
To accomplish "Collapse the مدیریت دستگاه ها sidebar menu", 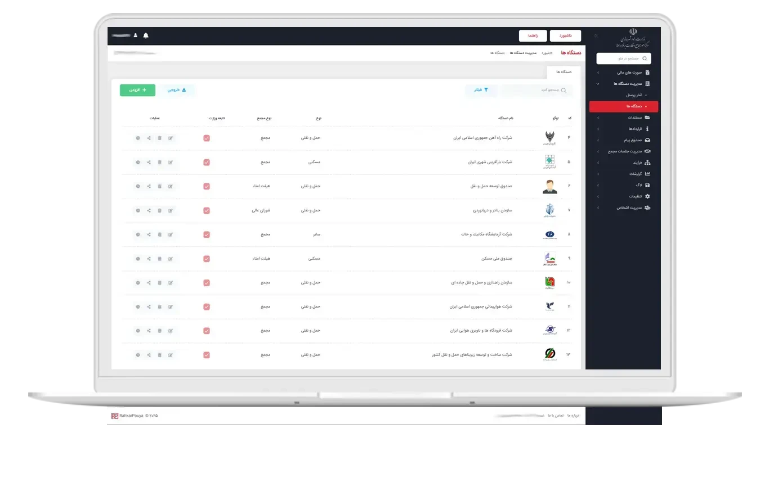I will coord(625,84).
